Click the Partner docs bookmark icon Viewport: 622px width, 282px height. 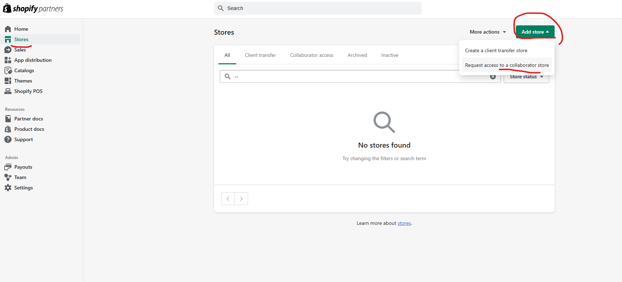click(8, 119)
